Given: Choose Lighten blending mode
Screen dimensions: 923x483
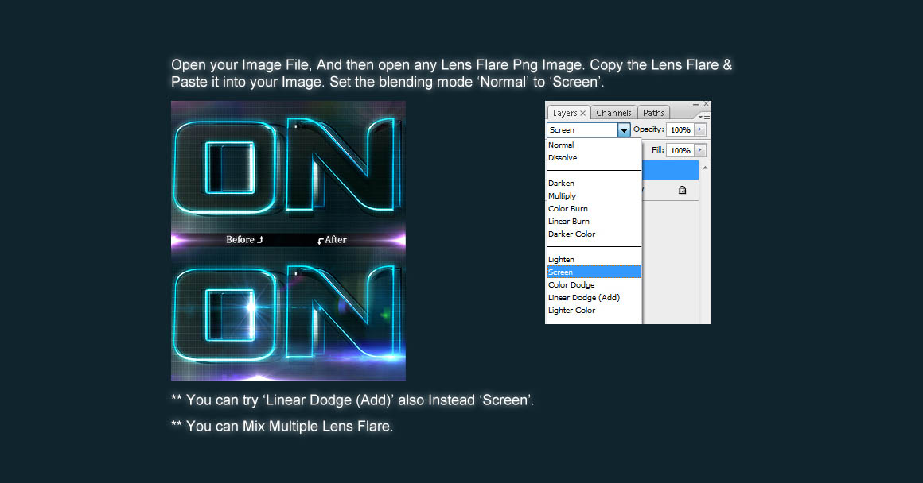Looking at the screenshot, I should pos(561,260).
